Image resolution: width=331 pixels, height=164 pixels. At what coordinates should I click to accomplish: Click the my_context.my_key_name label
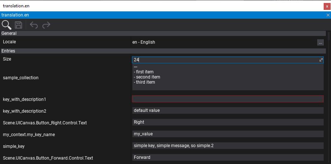(x=29, y=135)
